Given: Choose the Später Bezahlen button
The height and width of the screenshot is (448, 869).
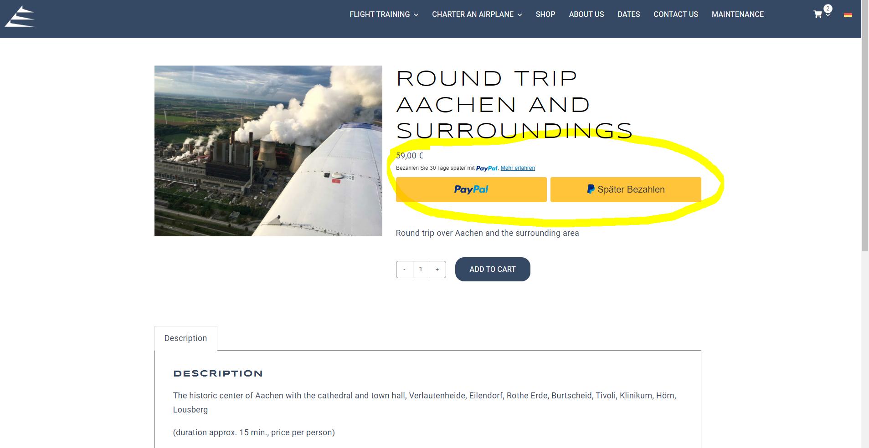Looking at the screenshot, I should pos(625,189).
